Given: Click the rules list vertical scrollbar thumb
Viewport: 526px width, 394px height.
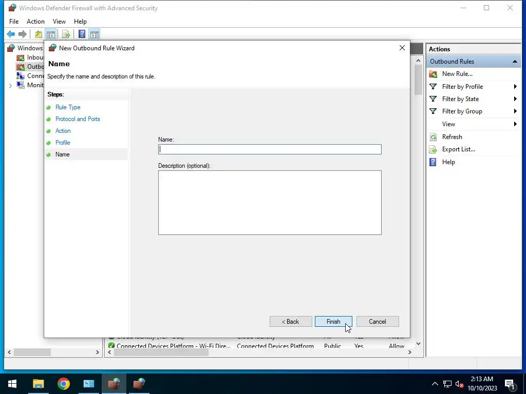Looking at the screenshot, I should click(x=418, y=81).
